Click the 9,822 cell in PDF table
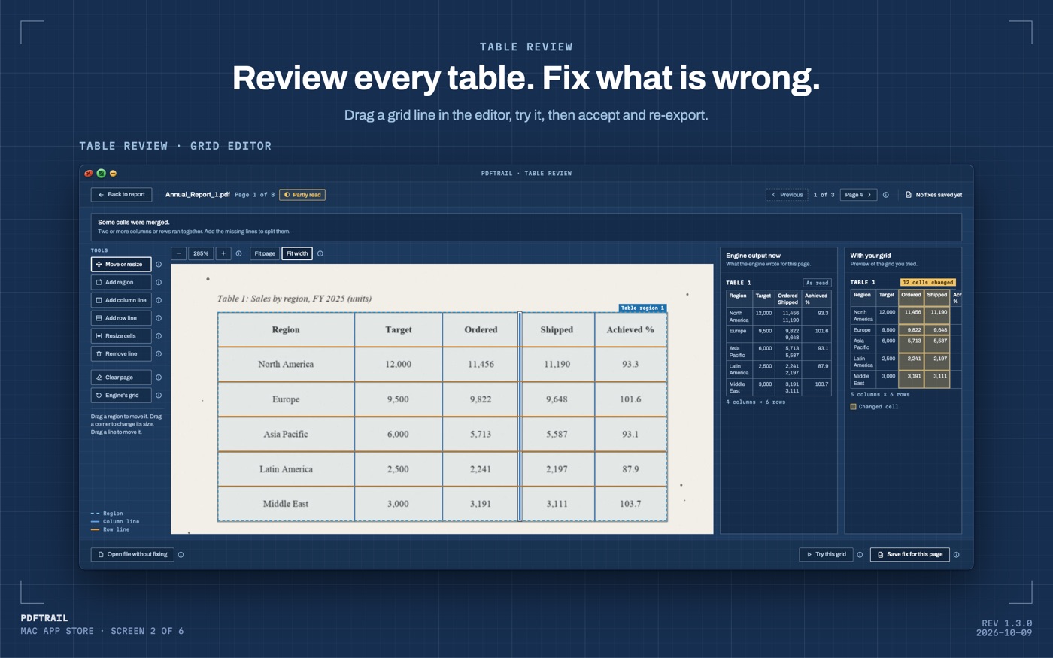 [481, 399]
